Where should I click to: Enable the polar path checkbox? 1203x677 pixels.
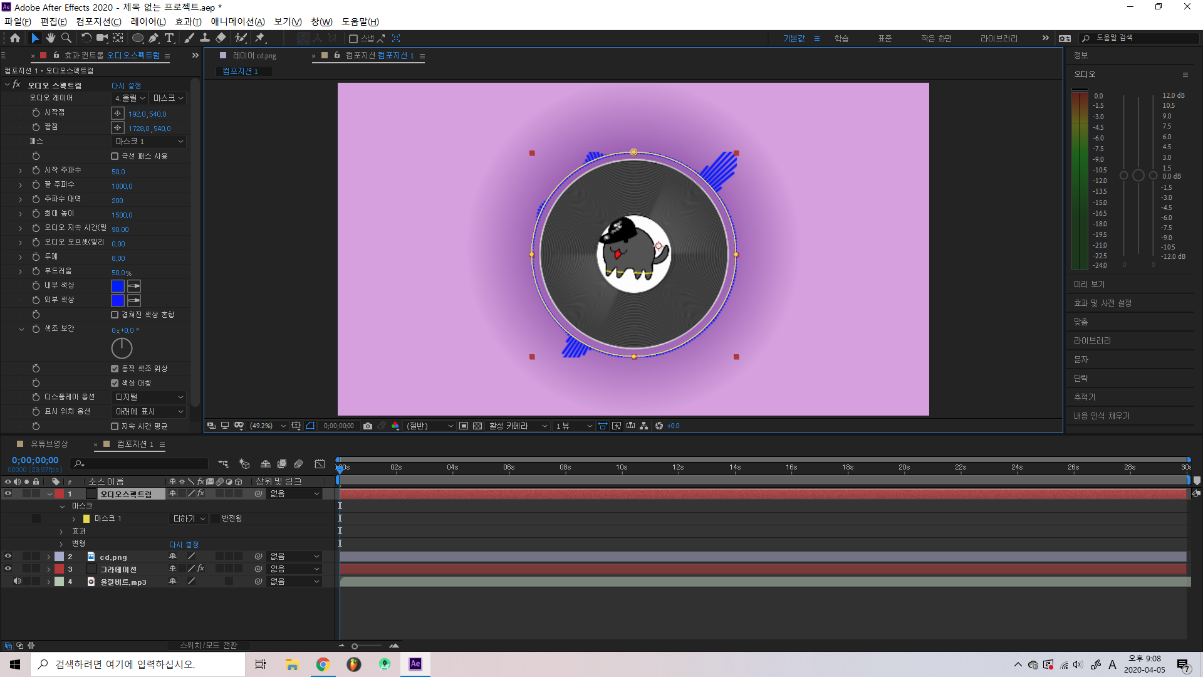pyautogui.click(x=115, y=156)
